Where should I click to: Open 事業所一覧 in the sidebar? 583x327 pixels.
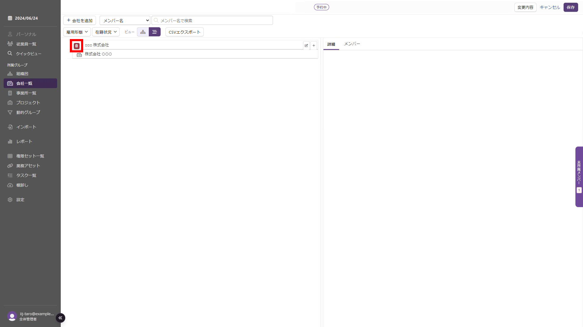pyautogui.click(x=30, y=93)
